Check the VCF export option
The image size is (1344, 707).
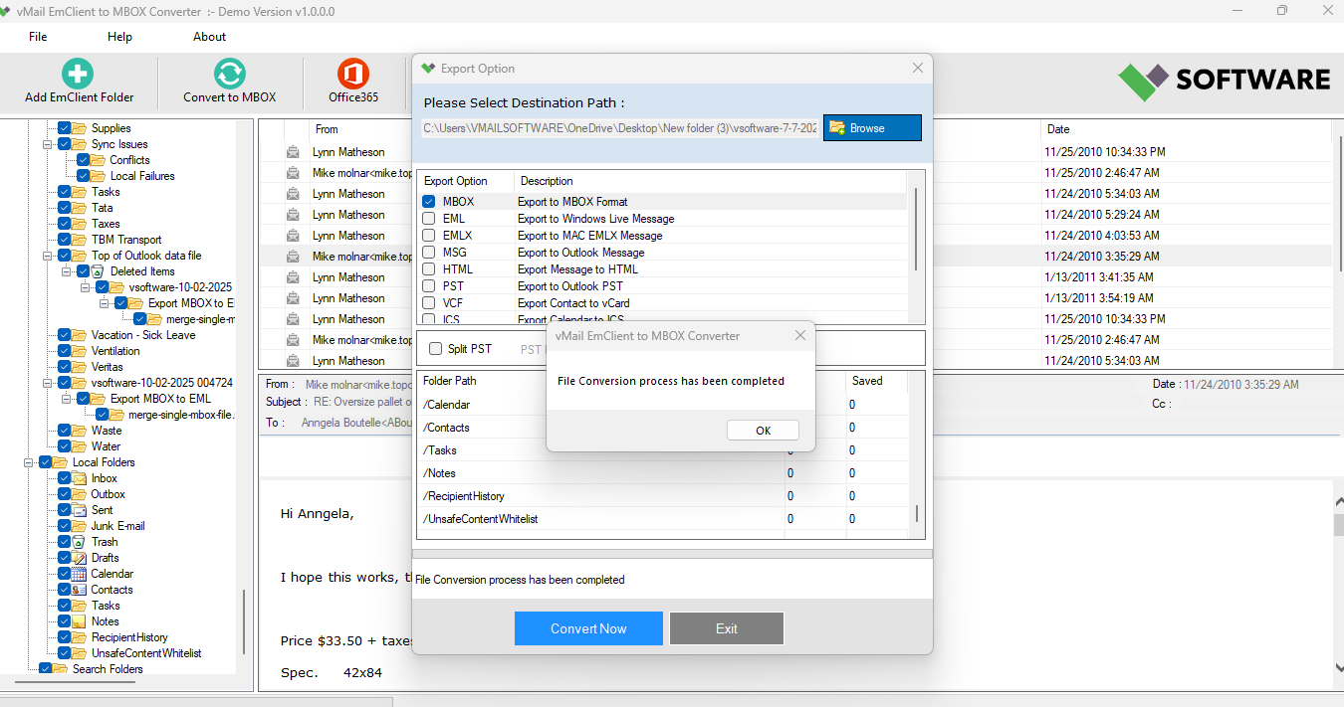click(x=428, y=303)
